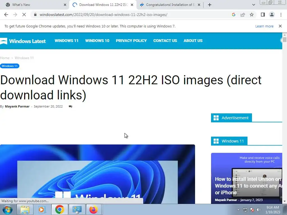Open the Control Panel taskbar icon
The image size is (287, 215).
coord(77,209)
